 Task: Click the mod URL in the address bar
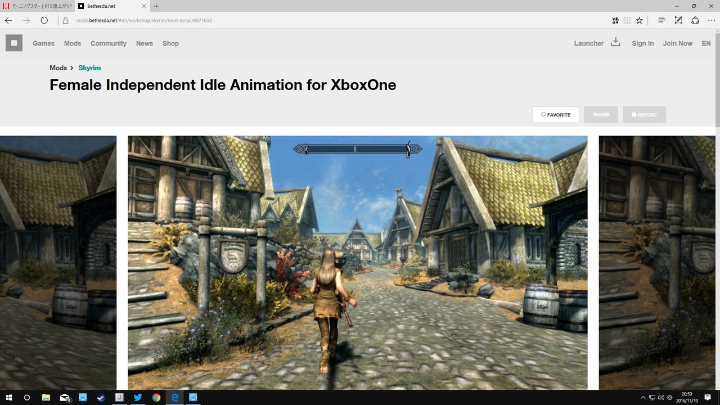143,20
